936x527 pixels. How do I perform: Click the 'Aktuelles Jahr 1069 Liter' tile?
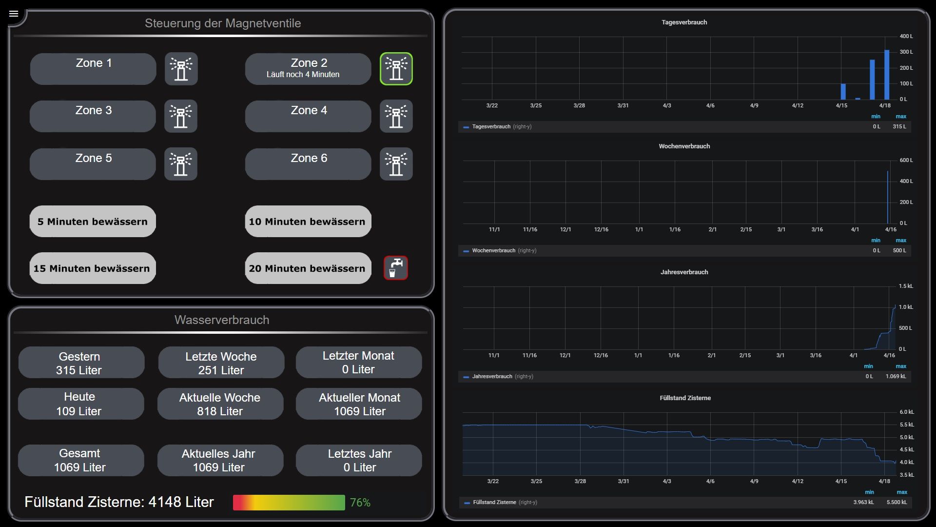click(220, 460)
